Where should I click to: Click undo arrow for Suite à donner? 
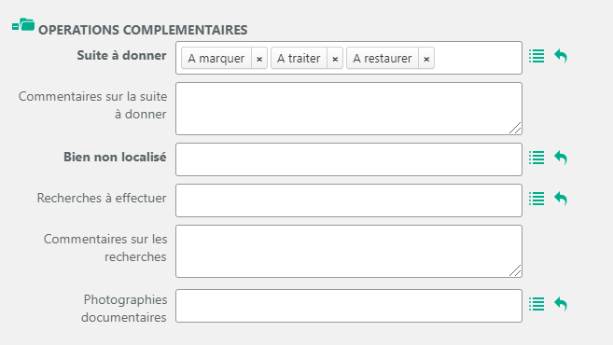(x=561, y=56)
